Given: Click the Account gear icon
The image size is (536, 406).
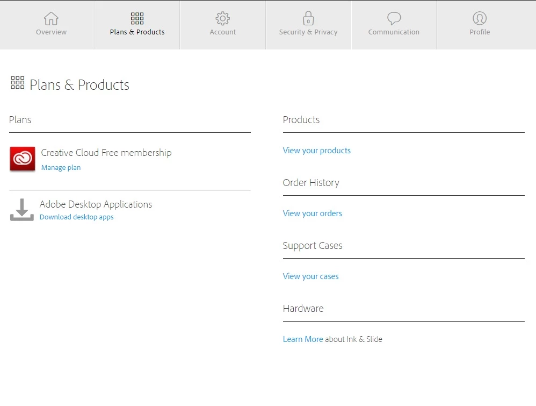Looking at the screenshot, I should click(x=222, y=19).
